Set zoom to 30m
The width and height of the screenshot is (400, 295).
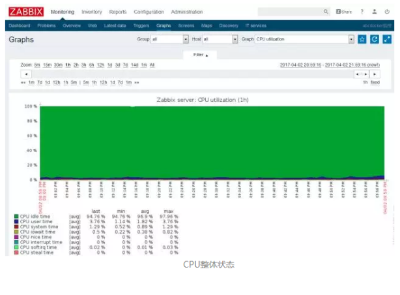point(58,65)
